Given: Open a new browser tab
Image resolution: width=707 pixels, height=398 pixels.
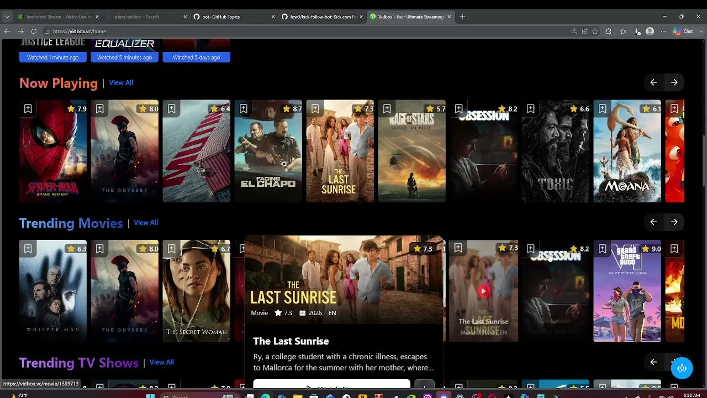Looking at the screenshot, I should [x=462, y=17].
